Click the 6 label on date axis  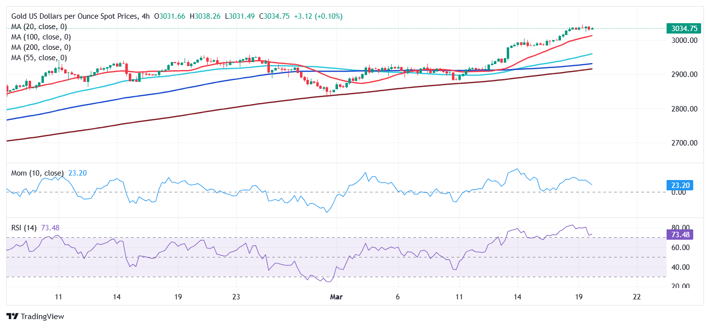pos(398,297)
